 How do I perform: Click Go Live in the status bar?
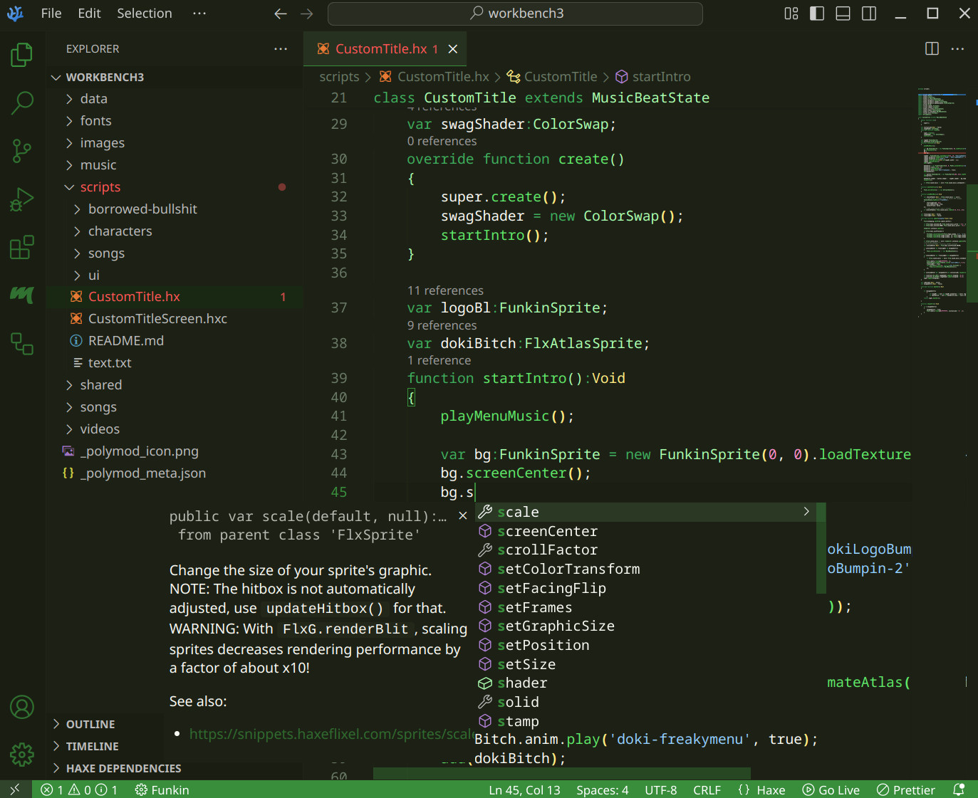[831, 789]
